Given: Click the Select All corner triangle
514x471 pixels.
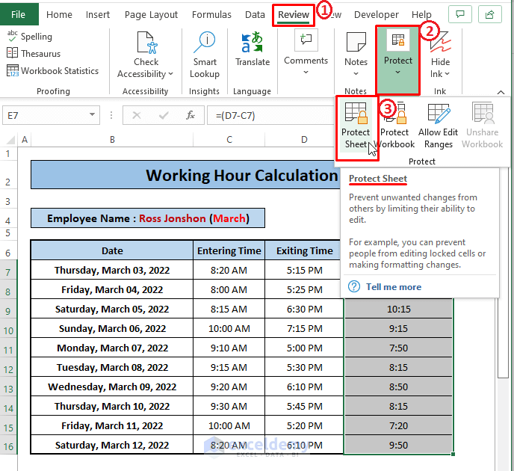Looking at the screenshot, I should point(10,140).
